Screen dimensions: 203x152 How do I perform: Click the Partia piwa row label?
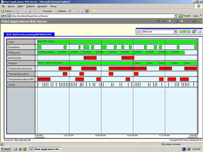tap(21, 53)
